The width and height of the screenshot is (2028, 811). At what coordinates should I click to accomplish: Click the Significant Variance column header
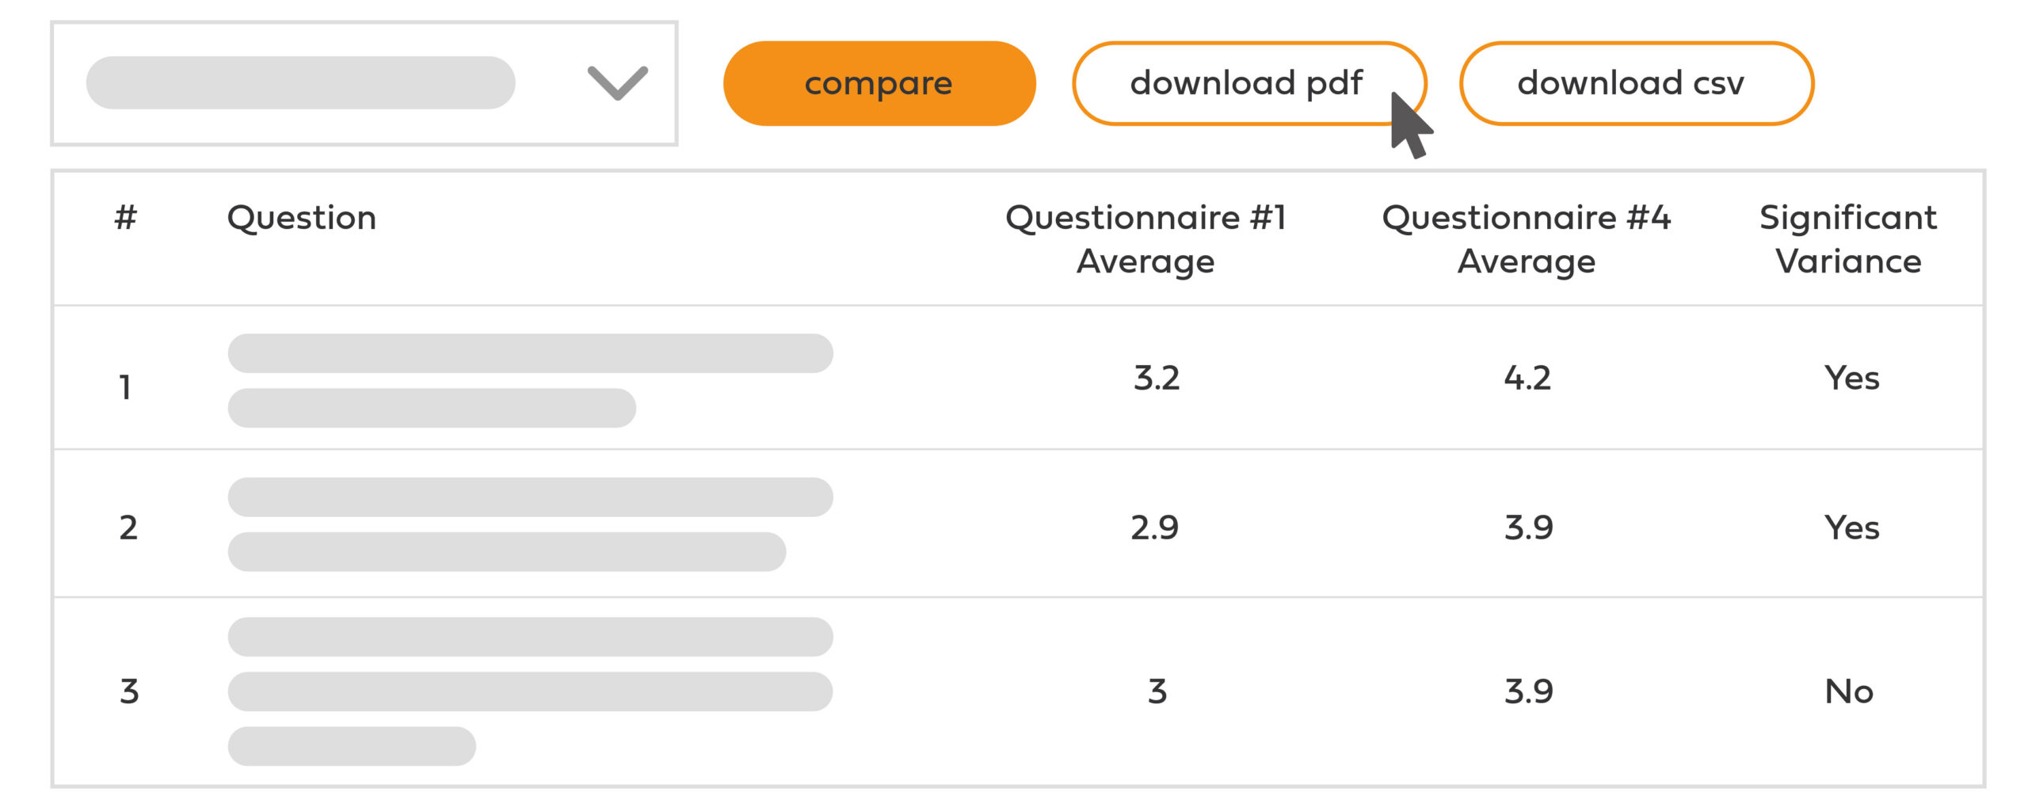pos(1848,239)
